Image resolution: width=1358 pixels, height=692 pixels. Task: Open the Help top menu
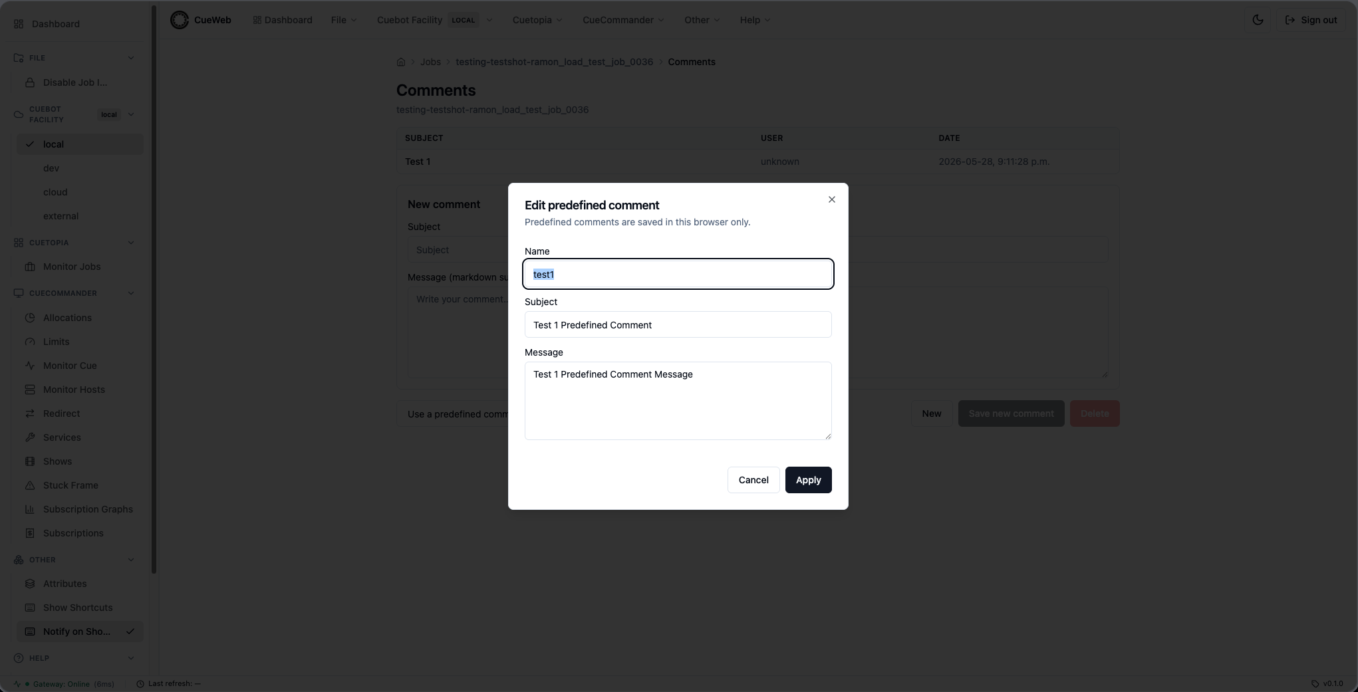click(755, 20)
